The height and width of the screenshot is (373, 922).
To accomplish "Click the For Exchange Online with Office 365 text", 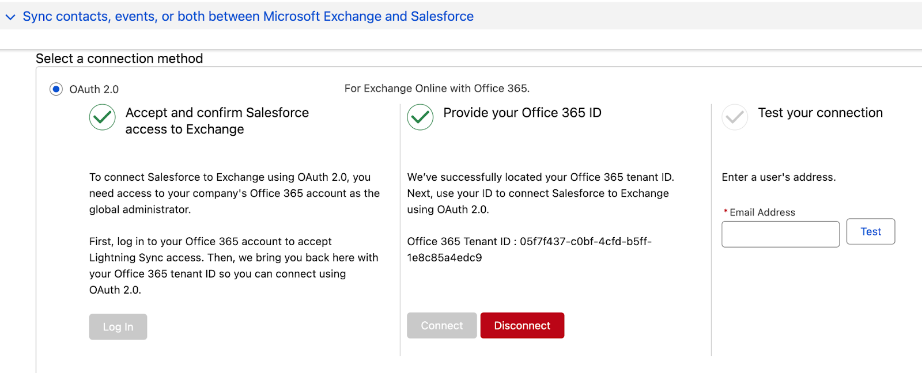I will point(437,89).
